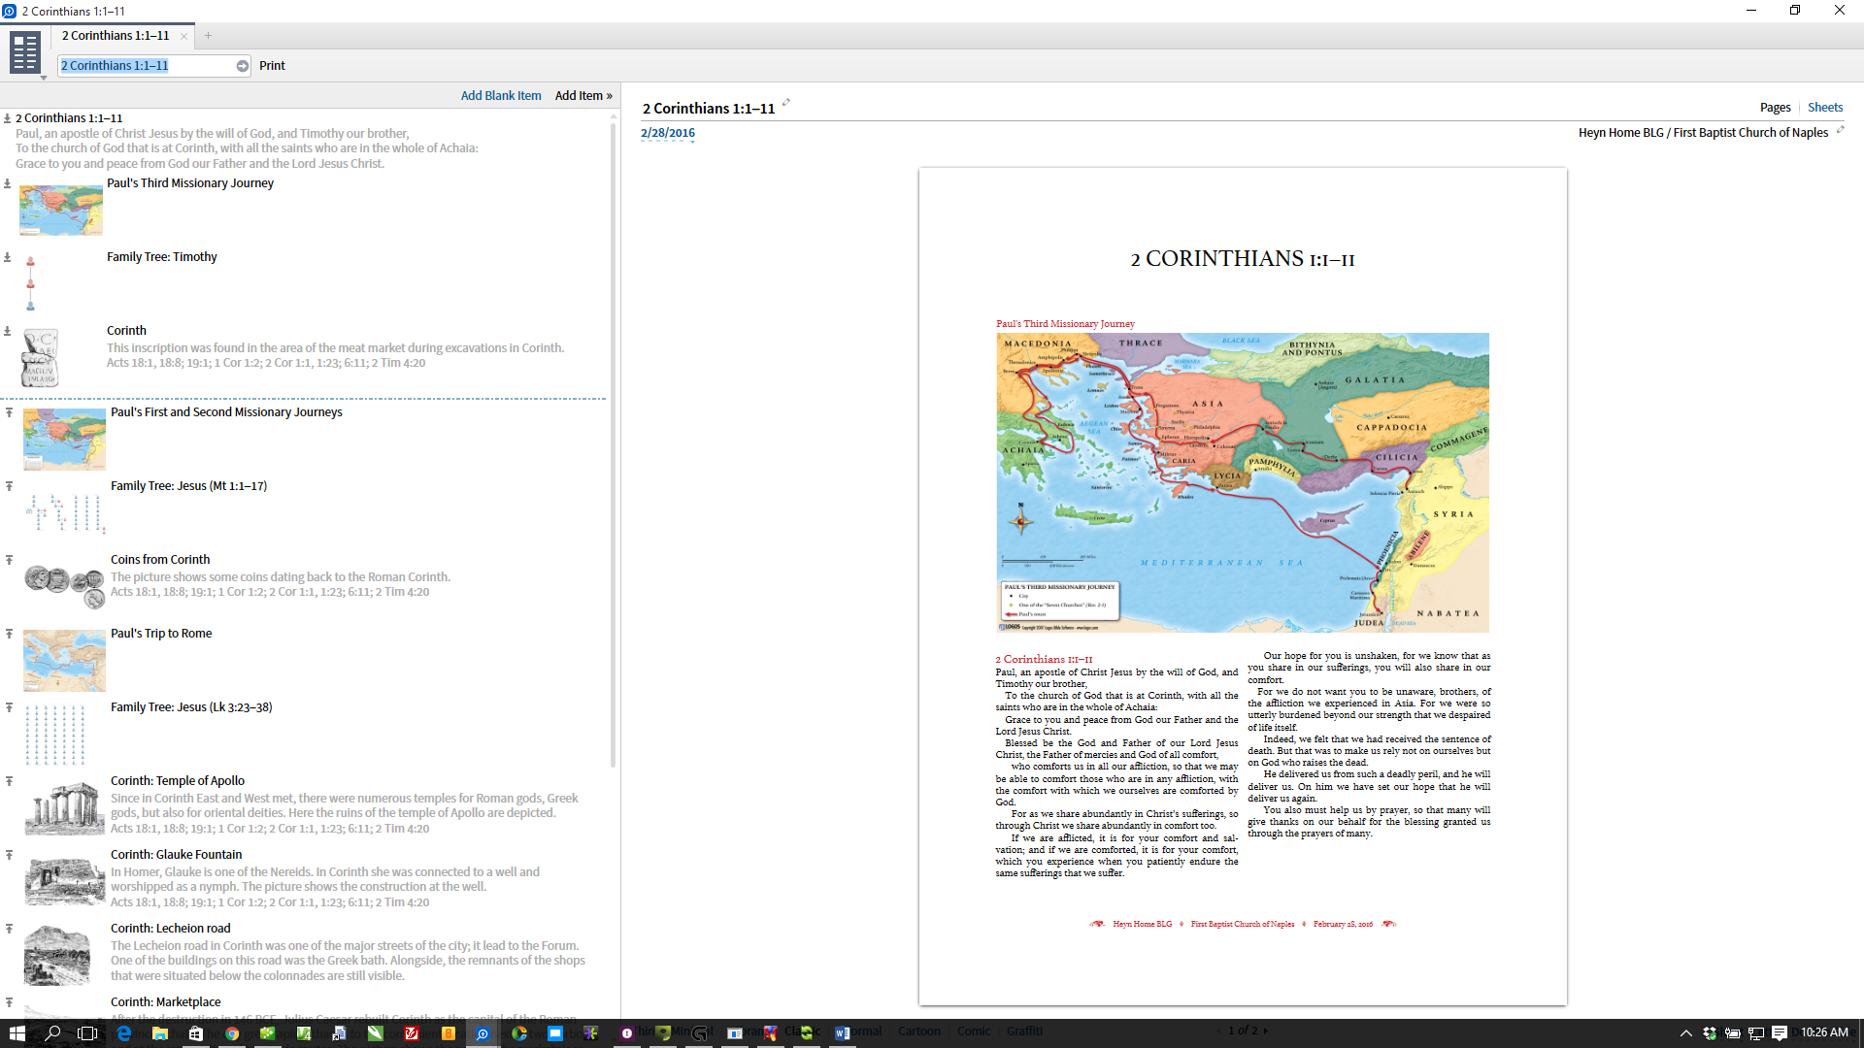Viewport: 1864px width, 1048px height.
Task: Add Coins from Corinth using pin icon
Action: (x=9, y=560)
